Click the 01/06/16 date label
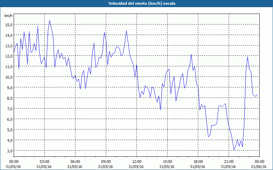Image resolution: width=273 pixels, height=170 pixels. 259,167
